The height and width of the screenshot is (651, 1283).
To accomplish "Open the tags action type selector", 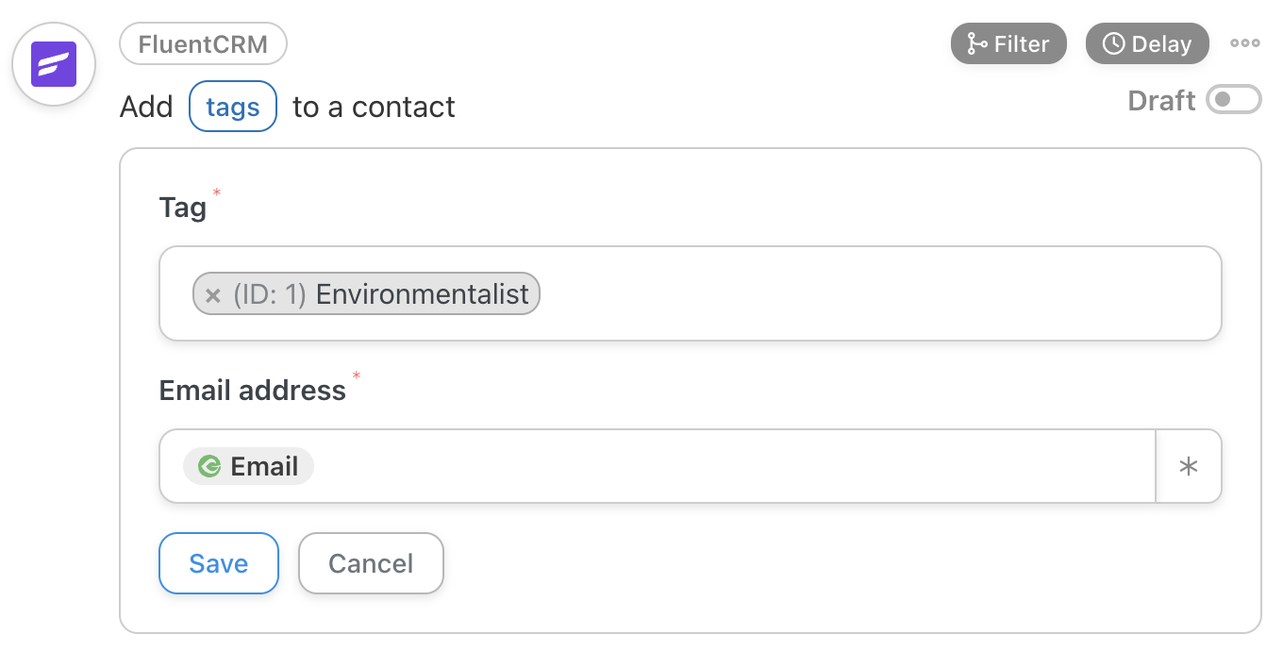I will coord(232,107).
